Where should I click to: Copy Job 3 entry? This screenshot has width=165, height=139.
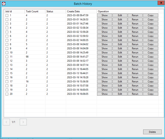click(x=151, y=24)
